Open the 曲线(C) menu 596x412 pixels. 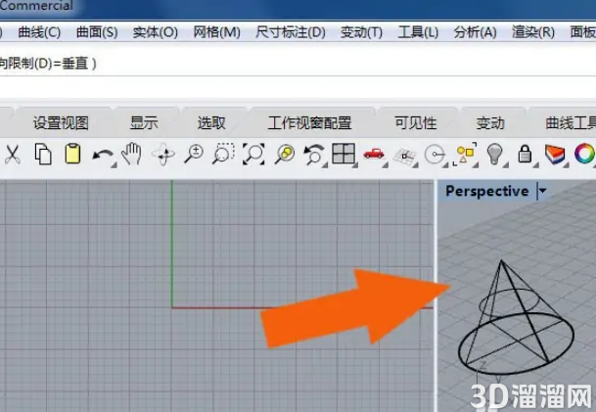pos(39,32)
